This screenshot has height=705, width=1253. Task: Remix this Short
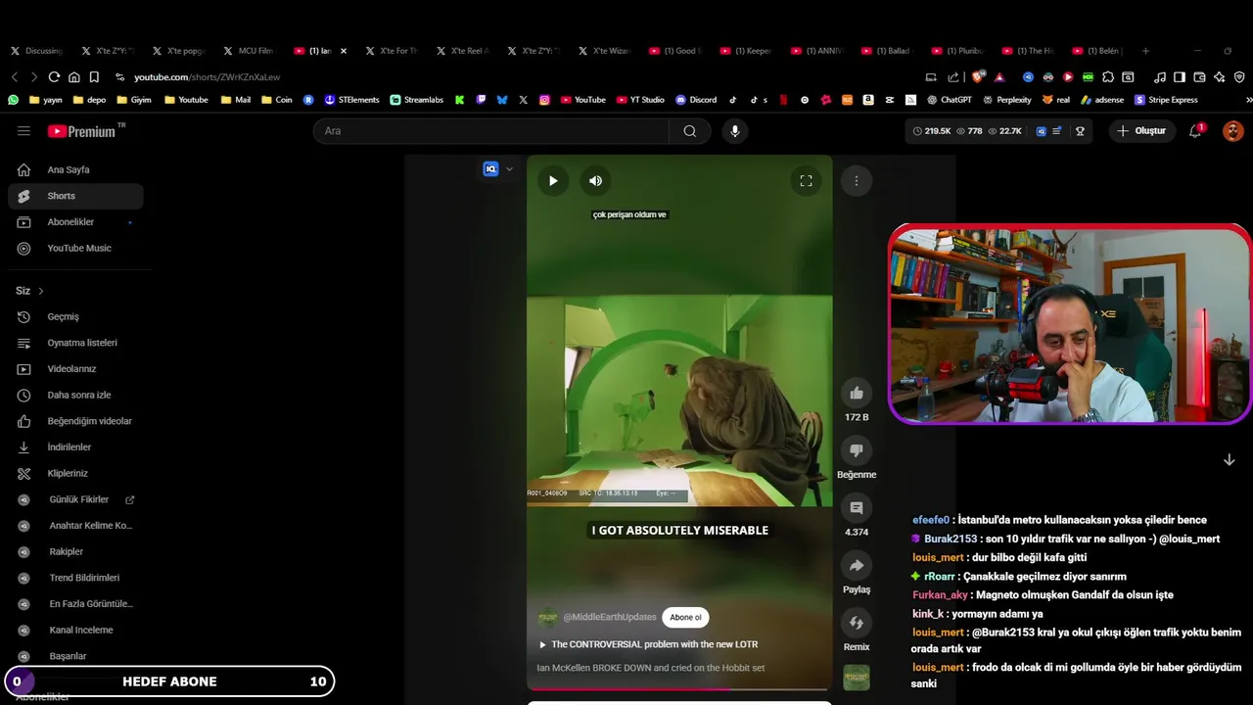(857, 623)
